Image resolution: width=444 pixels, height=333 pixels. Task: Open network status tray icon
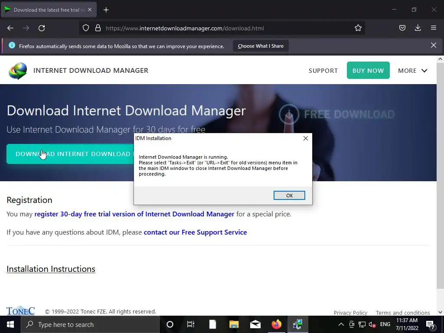362,324
